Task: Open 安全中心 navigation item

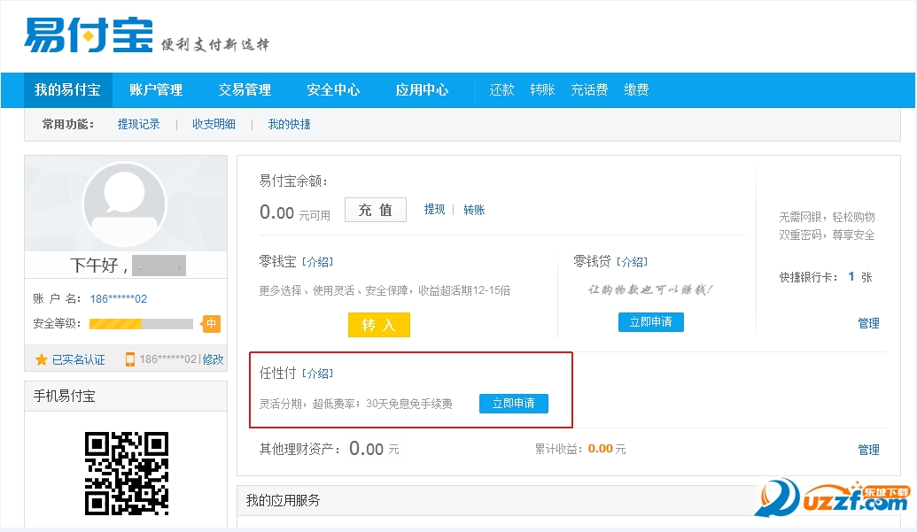Action: pos(333,90)
